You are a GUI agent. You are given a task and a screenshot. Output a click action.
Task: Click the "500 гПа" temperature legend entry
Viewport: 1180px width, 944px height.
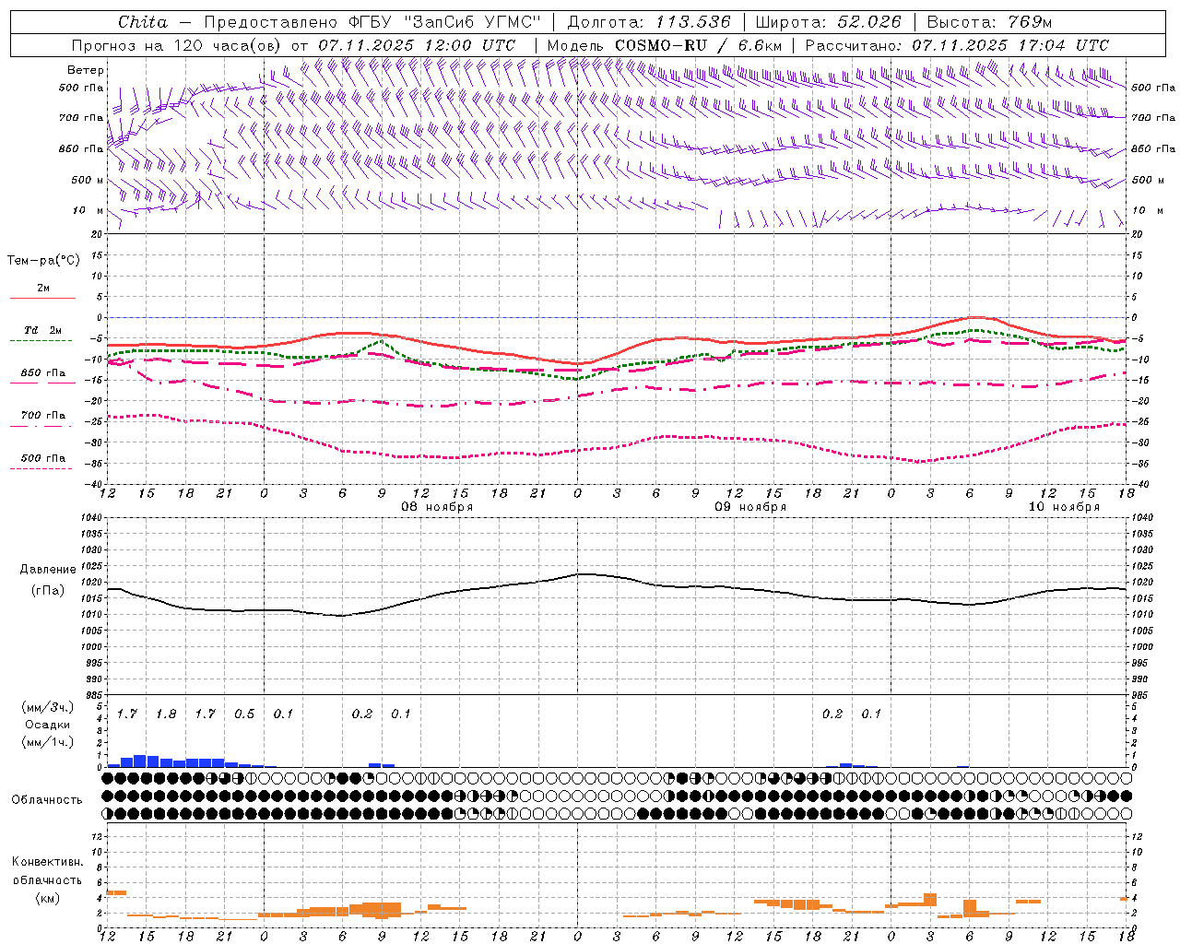[43, 458]
